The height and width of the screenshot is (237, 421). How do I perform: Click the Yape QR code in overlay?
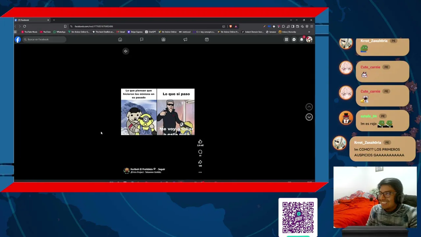298,217
